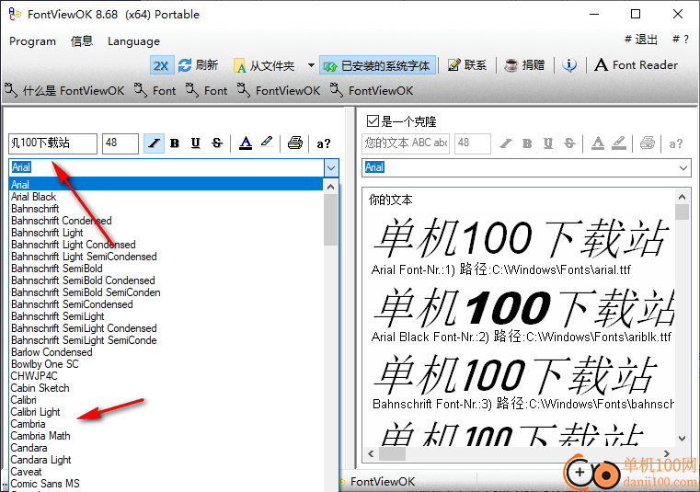Open the Language menu
This screenshot has height=492, width=700.
click(133, 41)
